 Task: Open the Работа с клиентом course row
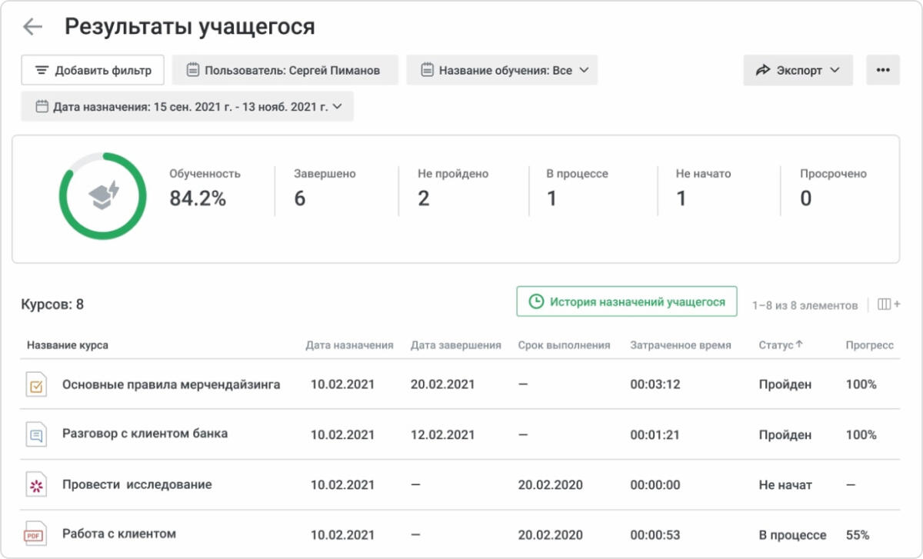tap(119, 534)
